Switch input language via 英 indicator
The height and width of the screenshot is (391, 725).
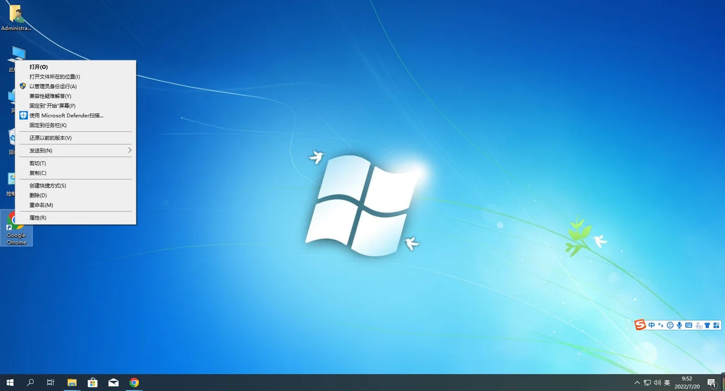coord(667,383)
